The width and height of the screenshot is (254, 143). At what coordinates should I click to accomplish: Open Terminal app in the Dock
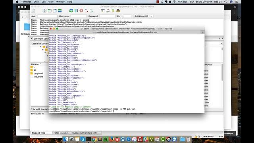[89, 139]
